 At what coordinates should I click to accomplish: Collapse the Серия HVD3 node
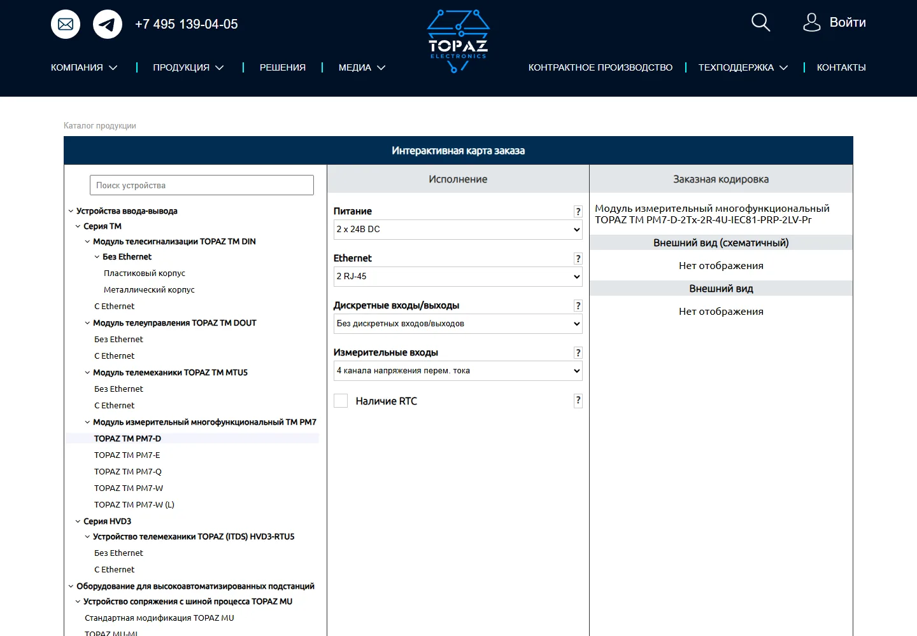pyautogui.click(x=78, y=522)
